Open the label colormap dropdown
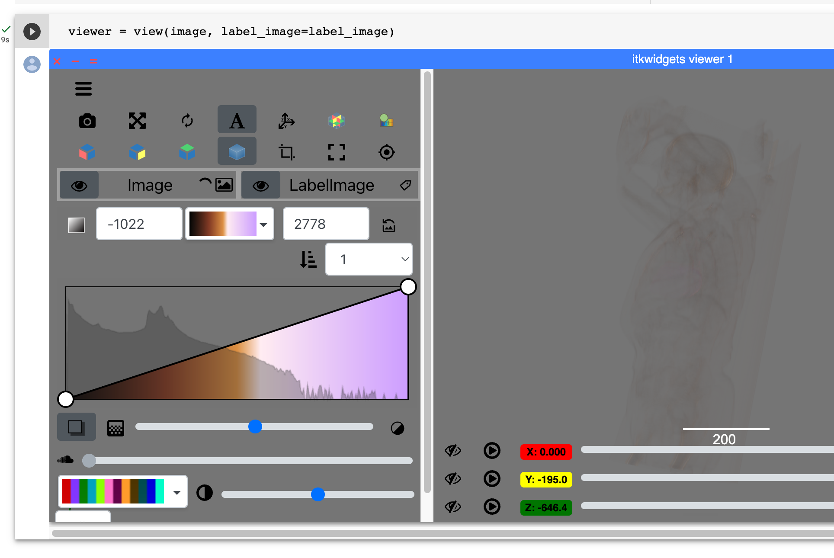The image size is (834, 558). pos(123,491)
